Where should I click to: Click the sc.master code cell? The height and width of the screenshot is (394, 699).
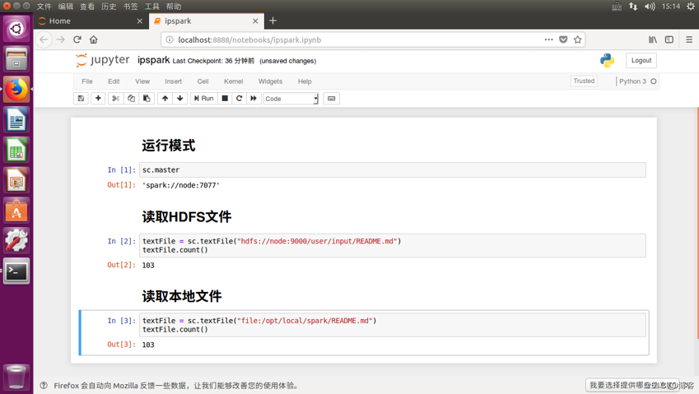[x=392, y=169]
